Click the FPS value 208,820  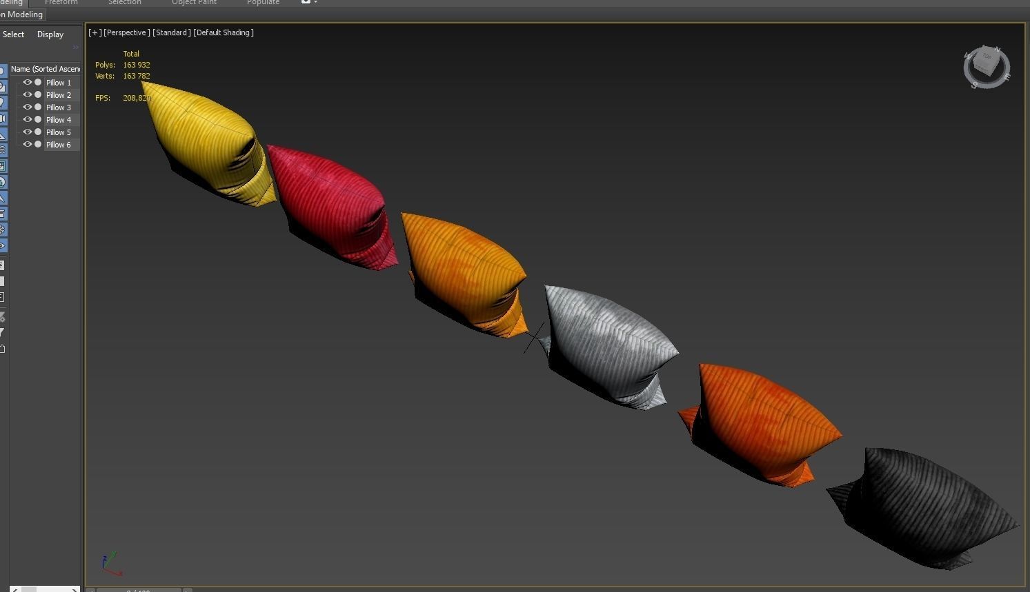[x=137, y=98]
